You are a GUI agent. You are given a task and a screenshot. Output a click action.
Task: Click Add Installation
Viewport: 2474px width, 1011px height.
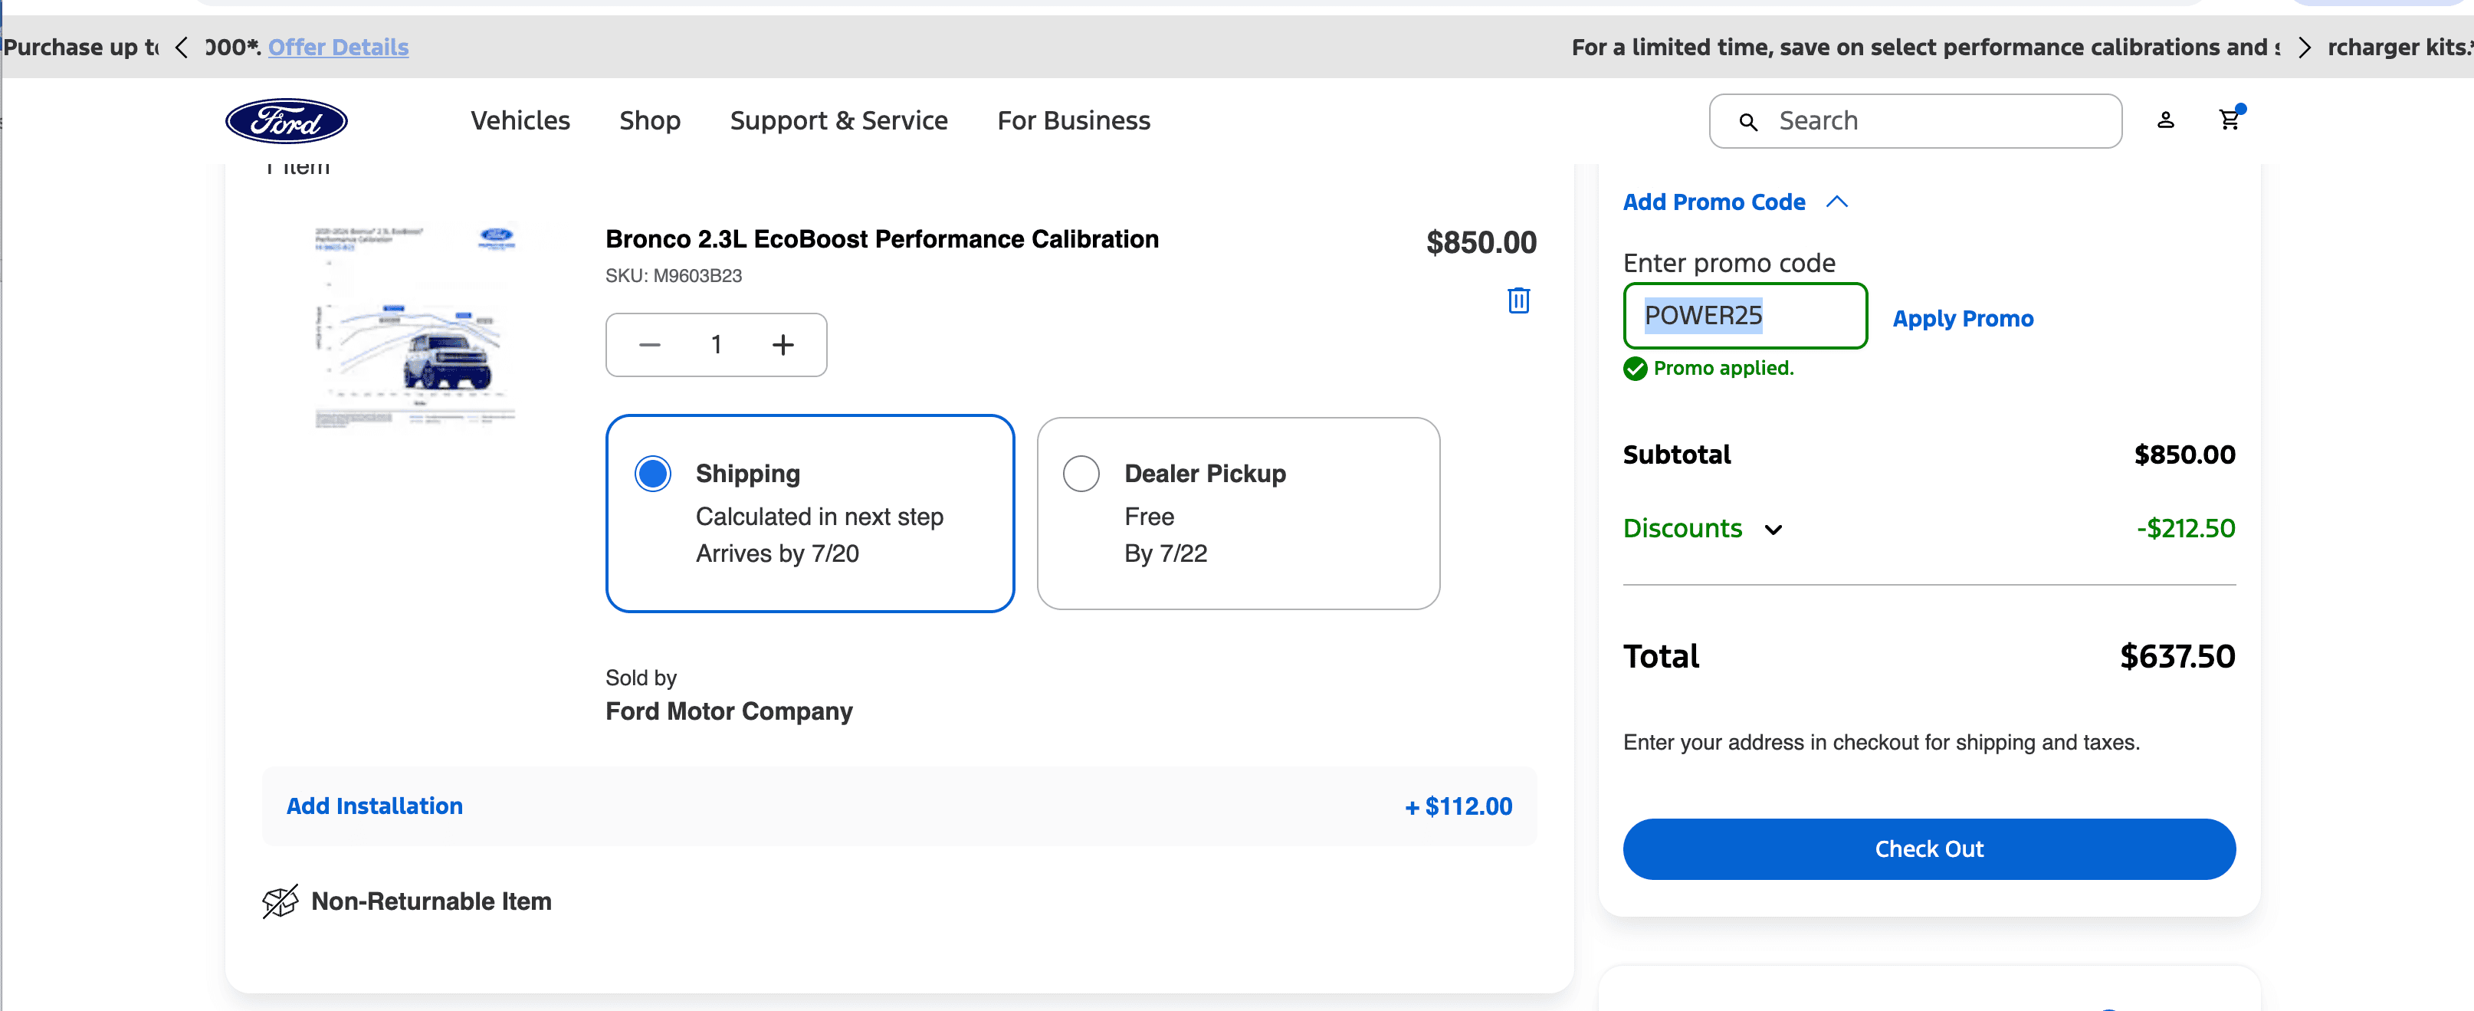pos(375,806)
